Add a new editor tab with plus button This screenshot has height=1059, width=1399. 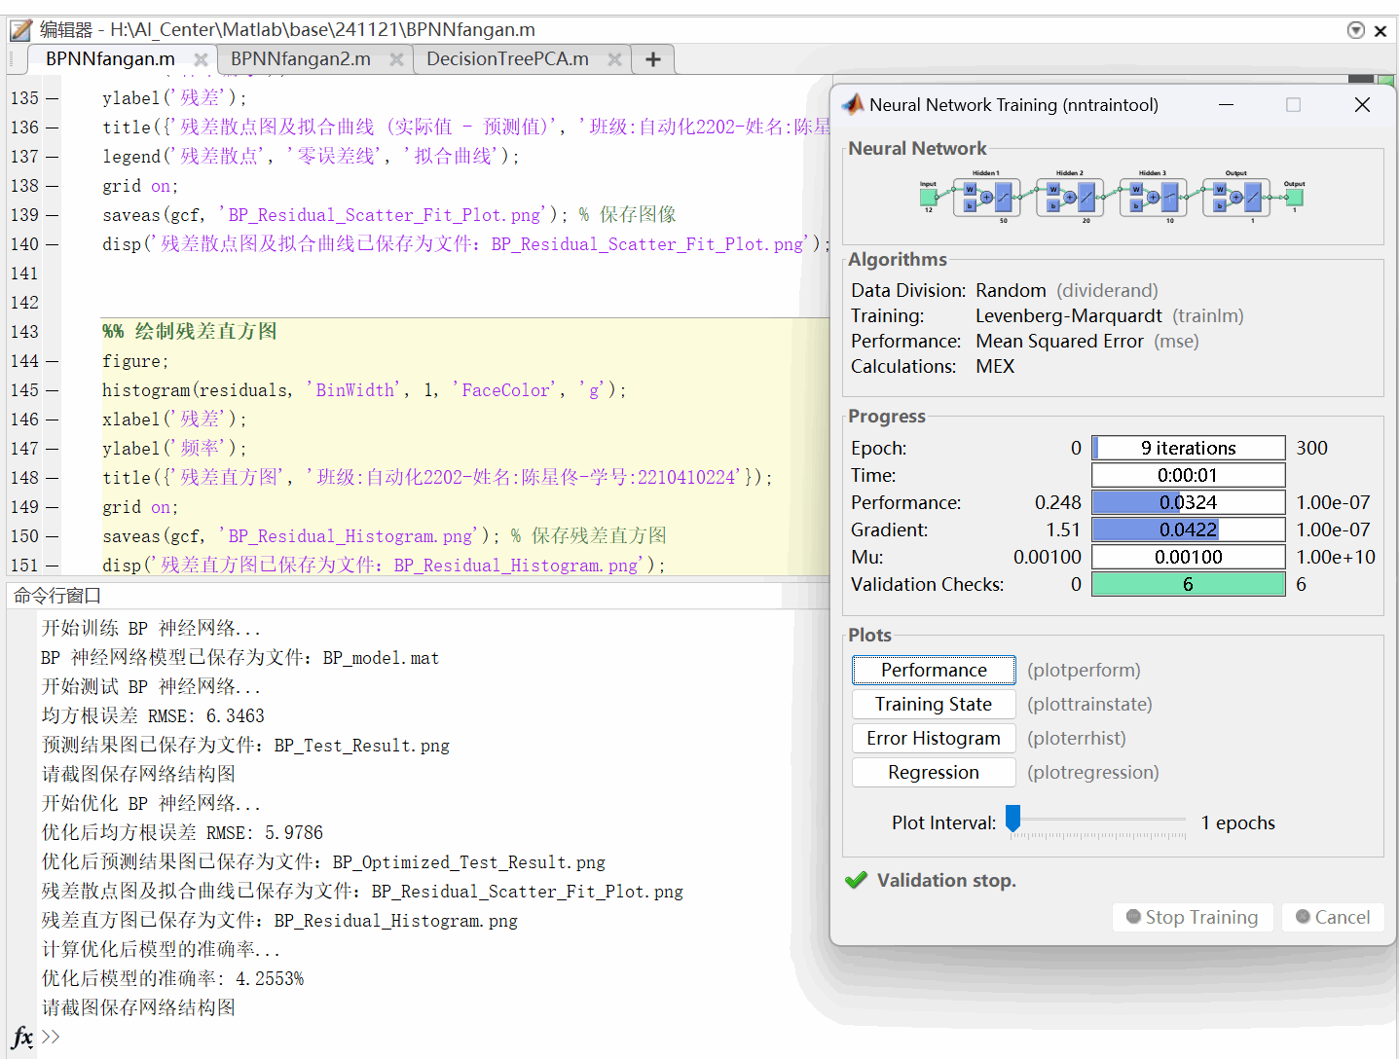(x=653, y=59)
